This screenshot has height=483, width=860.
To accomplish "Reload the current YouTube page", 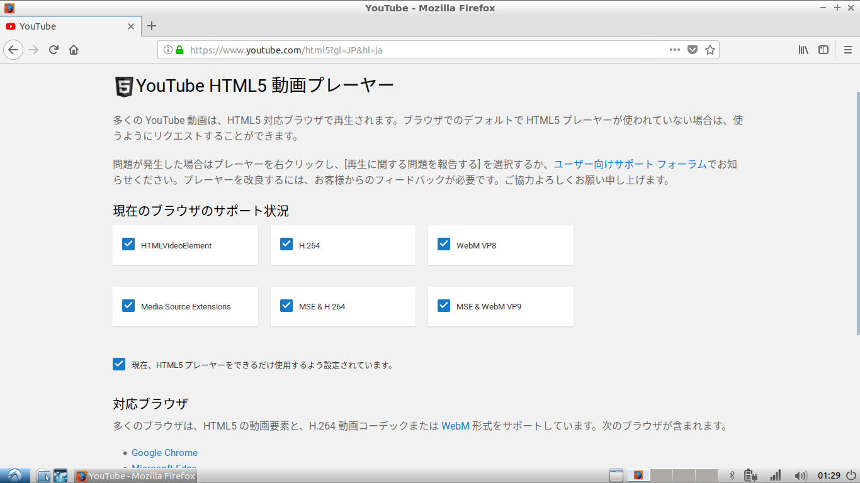I will pos(54,50).
